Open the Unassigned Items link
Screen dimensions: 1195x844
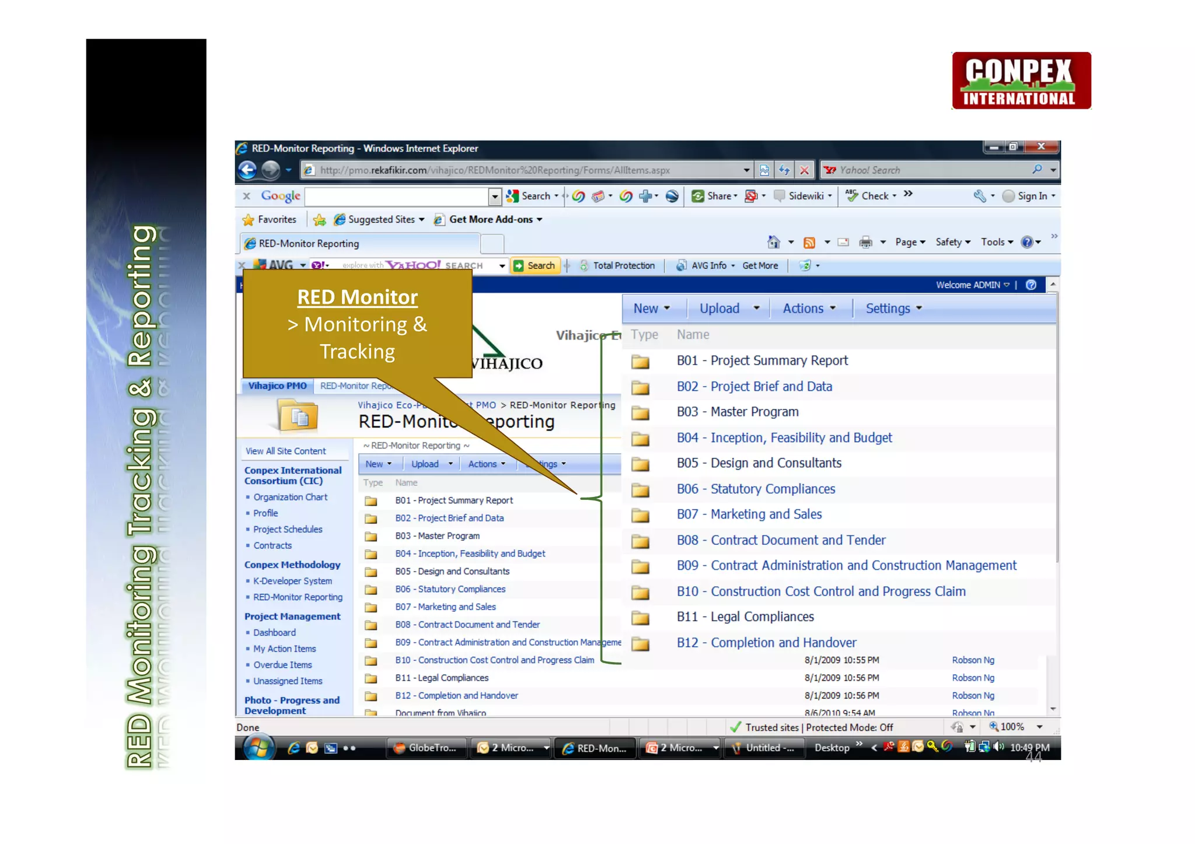pos(288,681)
